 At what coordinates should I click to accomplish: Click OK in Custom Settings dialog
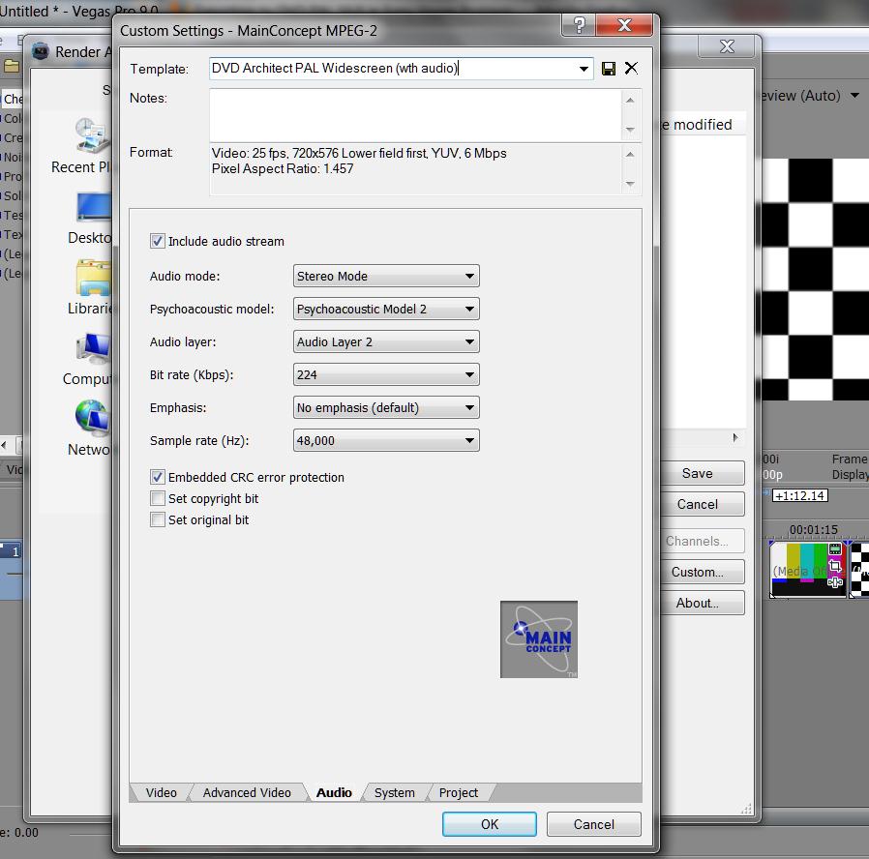[490, 824]
